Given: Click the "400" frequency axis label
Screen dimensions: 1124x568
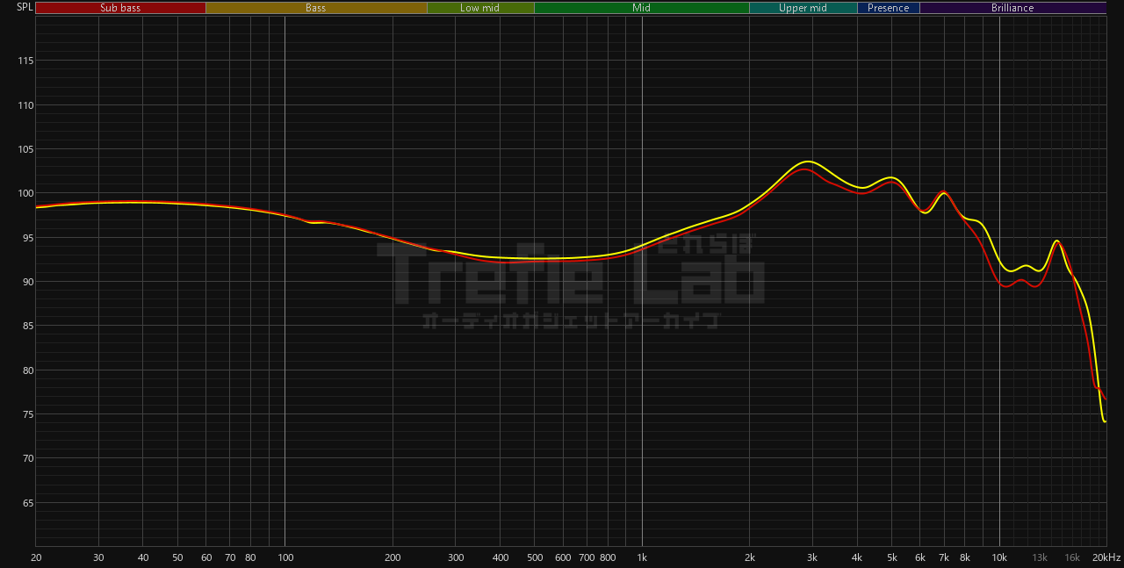Looking at the screenshot, I should (x=500, y=557).
